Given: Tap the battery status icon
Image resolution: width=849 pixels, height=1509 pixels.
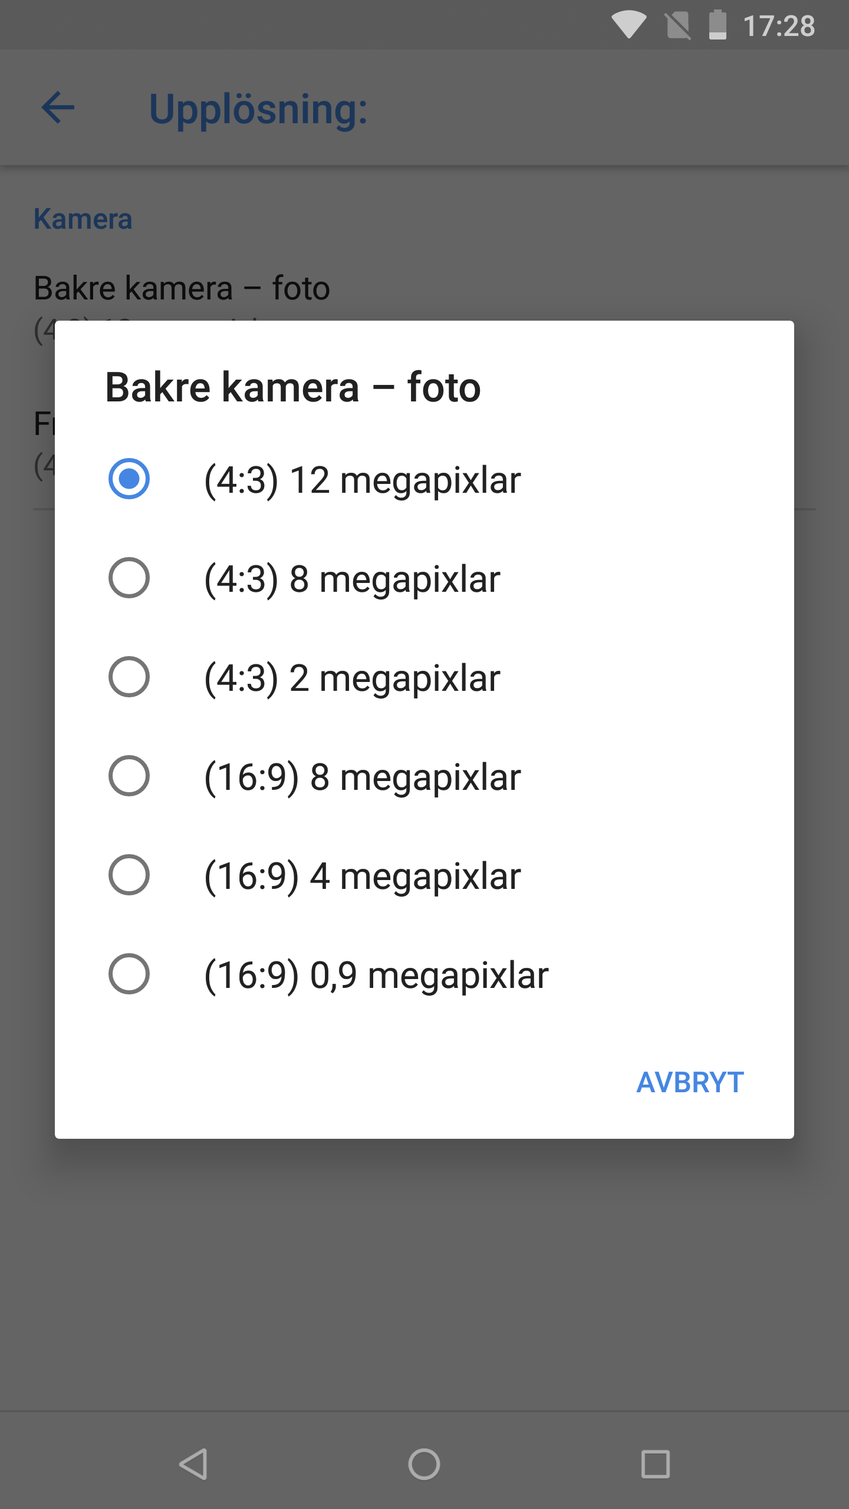Looking at the screenshot, I should 718,25.
